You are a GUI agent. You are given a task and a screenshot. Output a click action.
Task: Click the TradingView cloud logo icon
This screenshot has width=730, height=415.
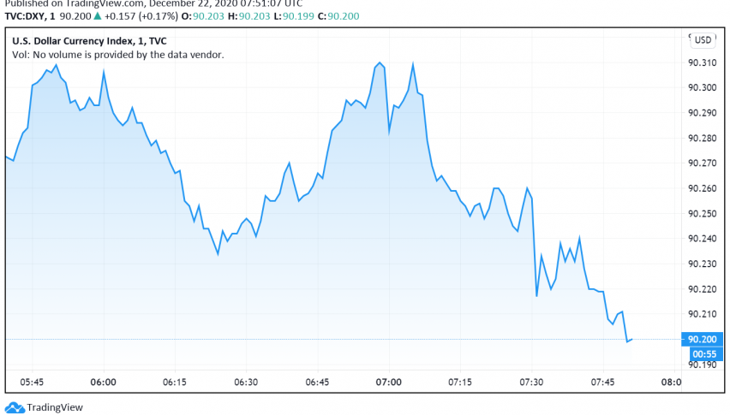[x=15, y=407]
